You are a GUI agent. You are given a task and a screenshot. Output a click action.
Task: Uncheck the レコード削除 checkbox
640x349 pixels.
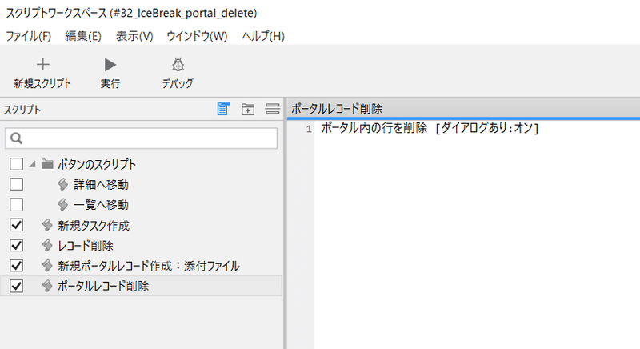click(x=16, y=245)
